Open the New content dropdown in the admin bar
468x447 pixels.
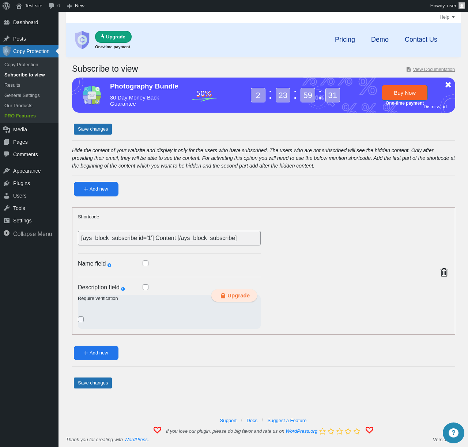(76, 6)
